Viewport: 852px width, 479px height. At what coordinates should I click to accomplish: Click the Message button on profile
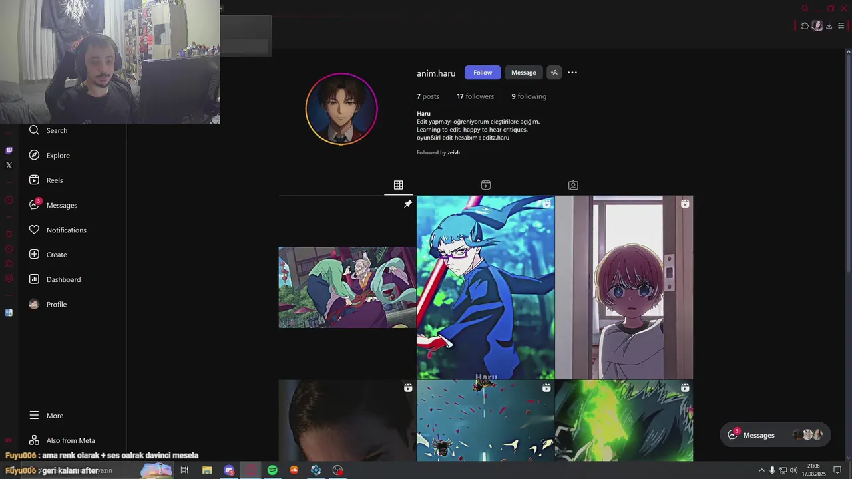point(524,73)
